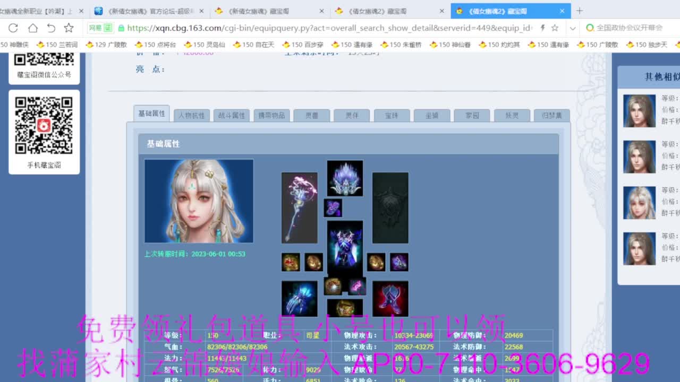The image size is (680, 382).
Task: Close the 《新倩女幽魂》藏宝阁 browser tab
Action: [x=322, y=11]
